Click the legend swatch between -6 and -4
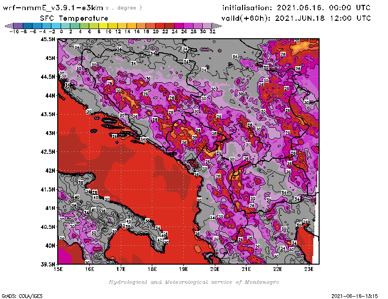 (x=37, y=26)
